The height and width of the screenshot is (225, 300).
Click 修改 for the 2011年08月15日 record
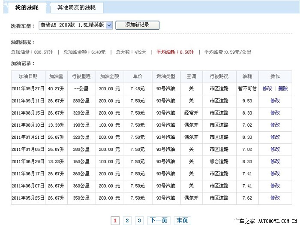(275, 113)
